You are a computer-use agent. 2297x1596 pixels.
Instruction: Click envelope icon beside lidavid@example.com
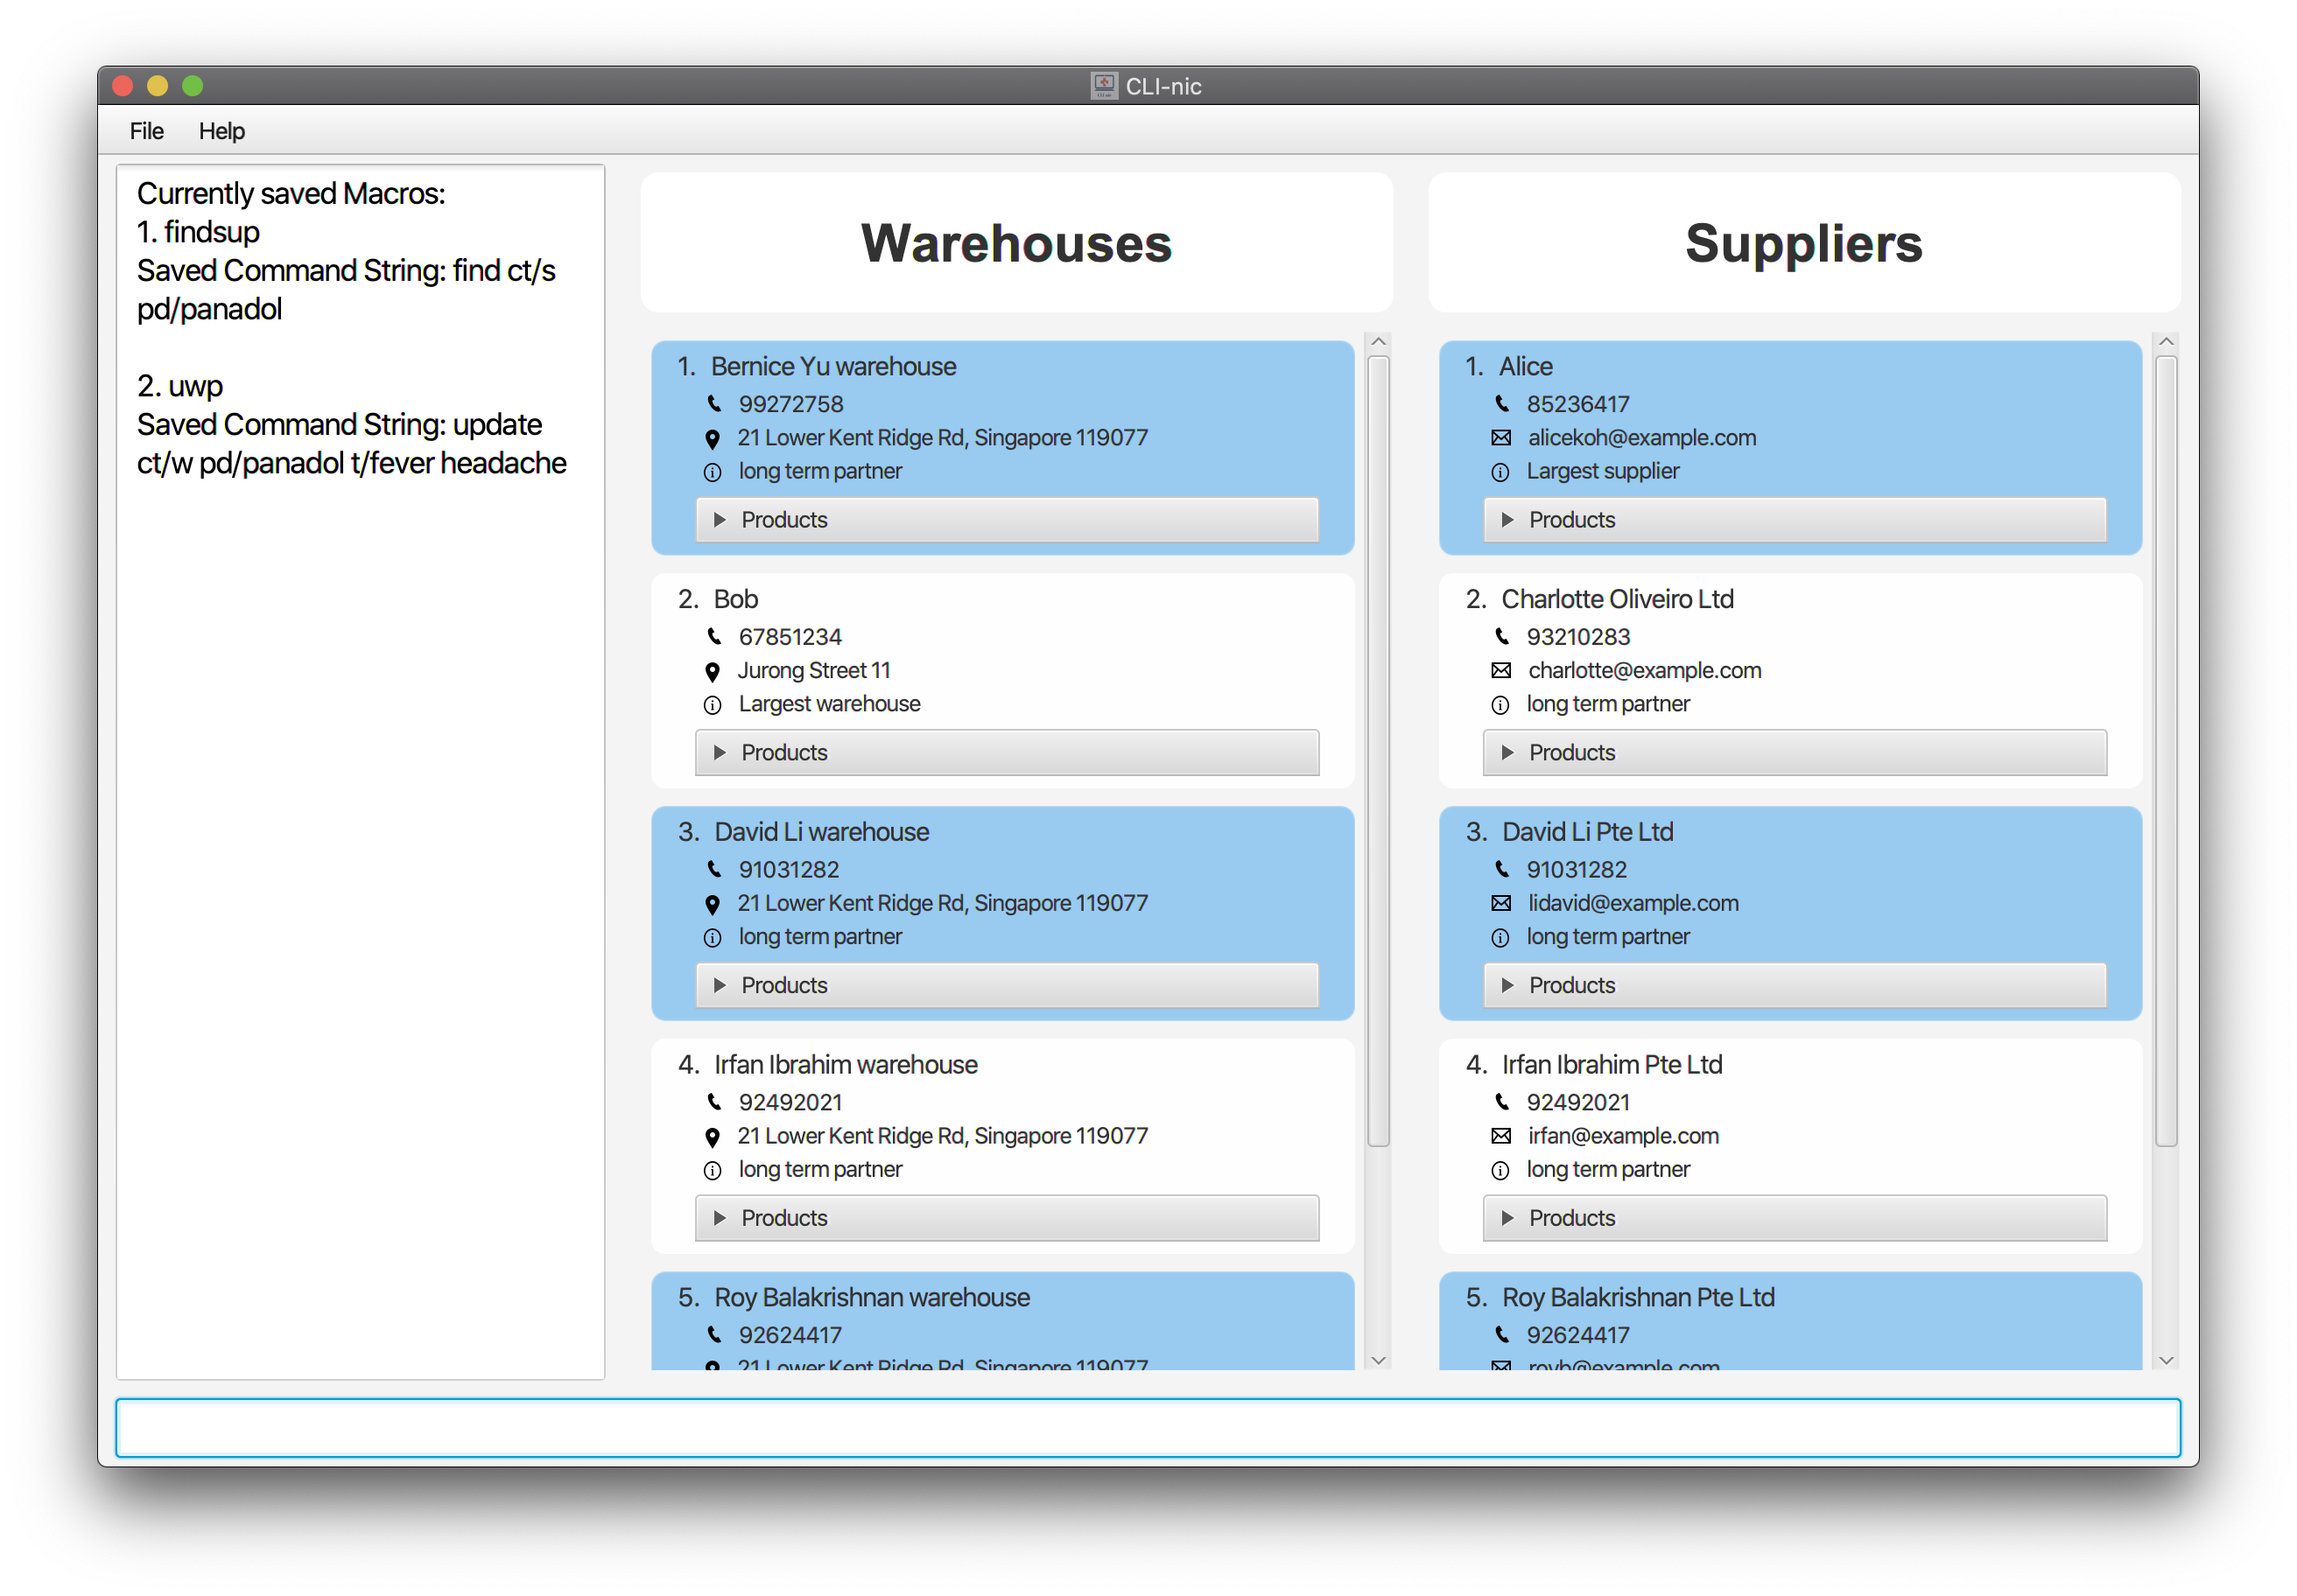point(1500,904)
